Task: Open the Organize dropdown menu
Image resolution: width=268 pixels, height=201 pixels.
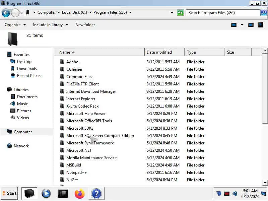Action: coord(15,25)
